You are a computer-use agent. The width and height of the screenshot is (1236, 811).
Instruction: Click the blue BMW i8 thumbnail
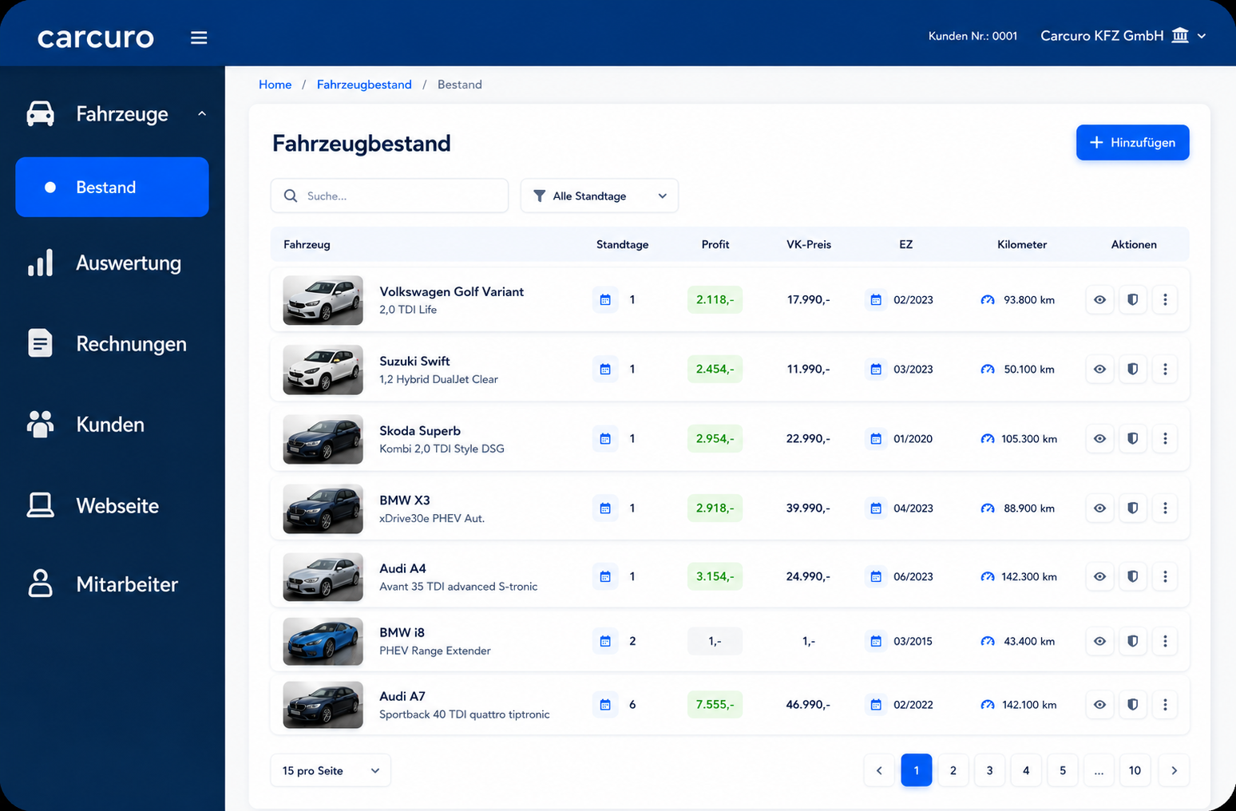(323, 641)
